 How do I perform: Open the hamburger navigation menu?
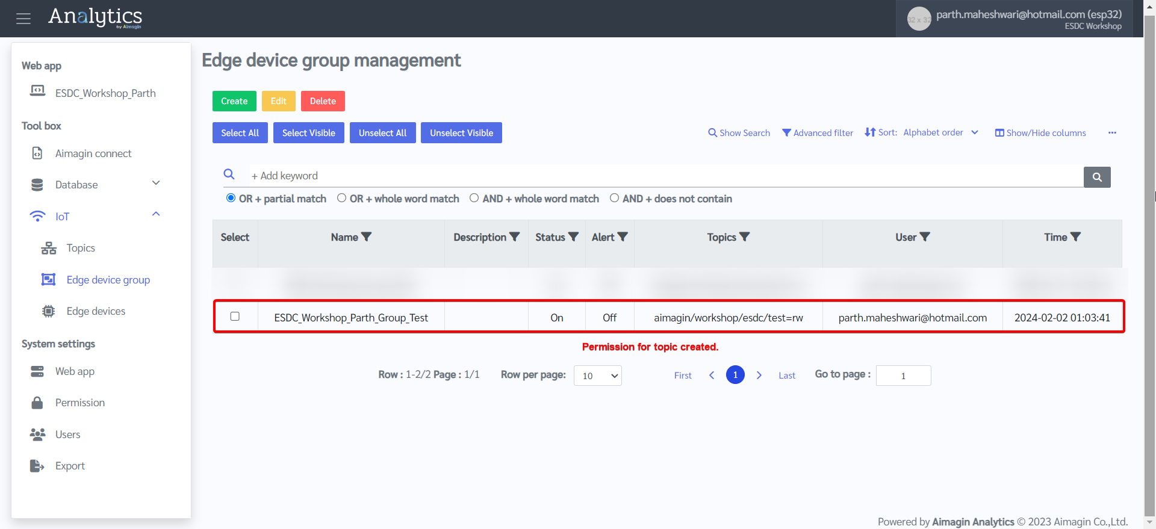point(23,19)
